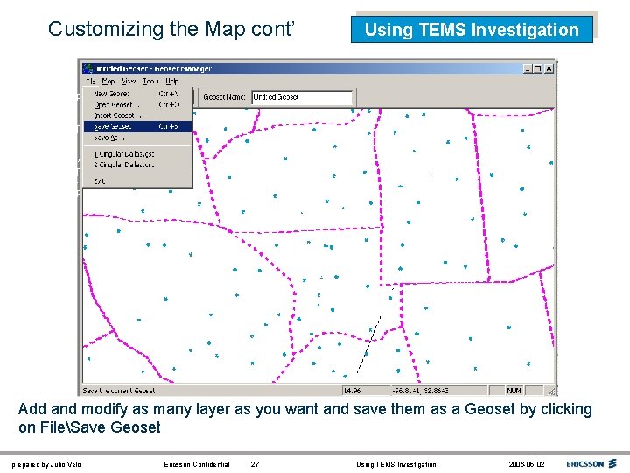This screenshot has width=630, height=473.
Task: Choose Save As... from the File menu
Action: click(x=137, y=138)
